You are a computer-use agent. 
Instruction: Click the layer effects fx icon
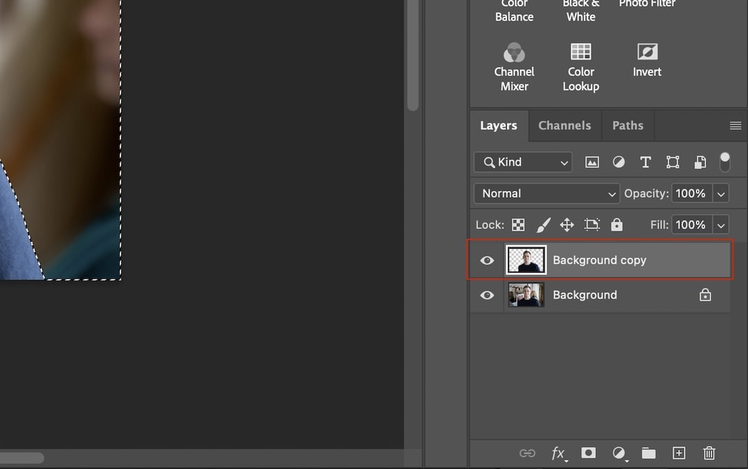point(558,453)
